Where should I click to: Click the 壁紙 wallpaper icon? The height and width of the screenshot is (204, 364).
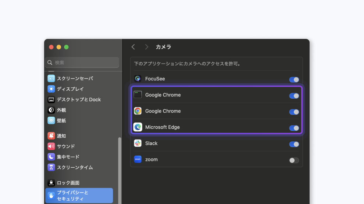(x=51, y=120)
